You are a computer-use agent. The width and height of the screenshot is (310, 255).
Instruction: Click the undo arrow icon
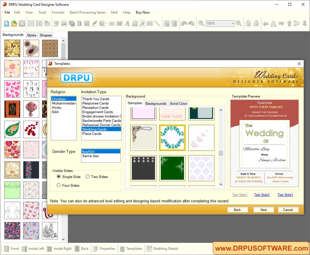(x=184, y=23)
